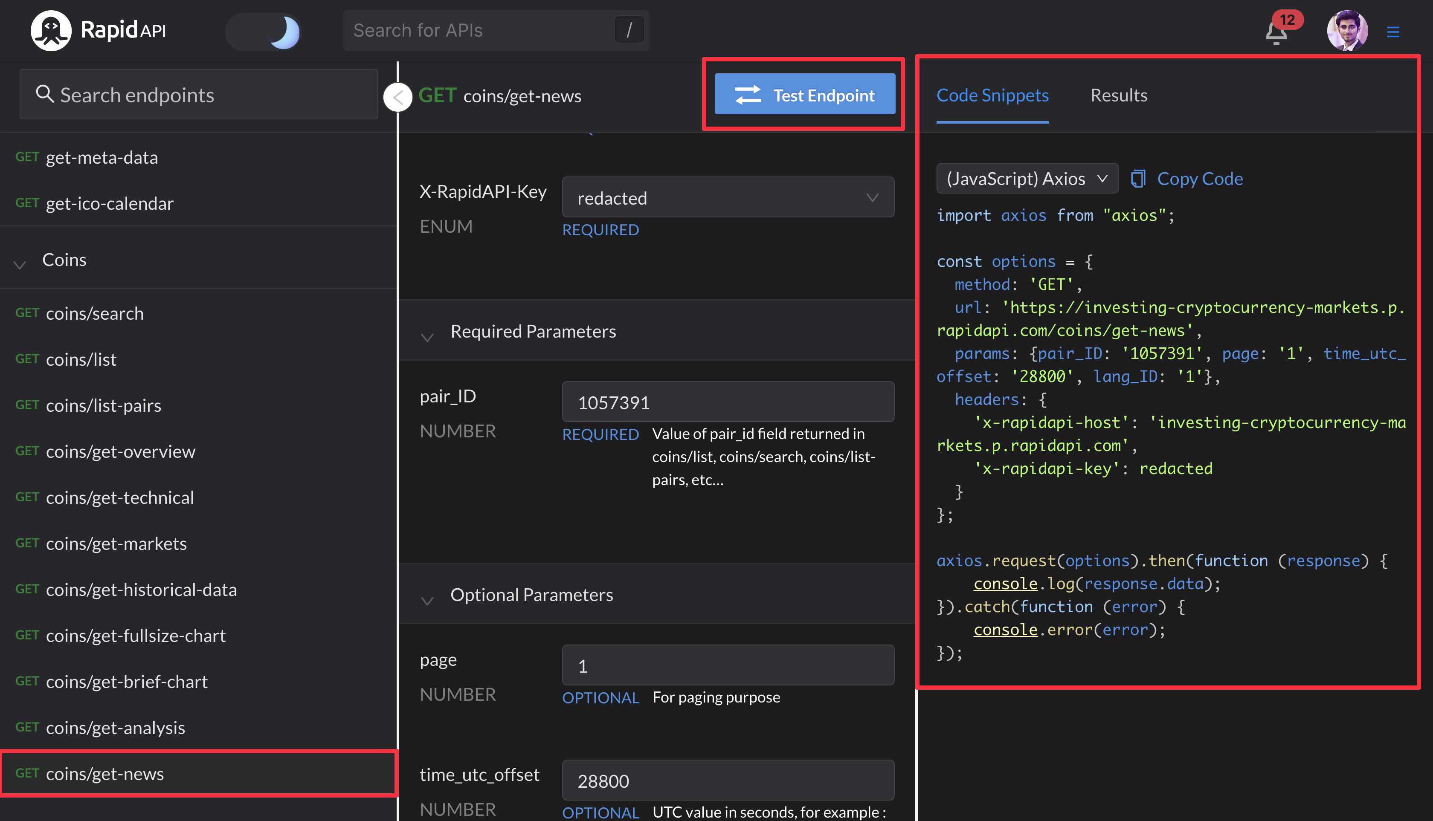Open the user profile avatar
1433x821 pixels.
[1347, 30]
